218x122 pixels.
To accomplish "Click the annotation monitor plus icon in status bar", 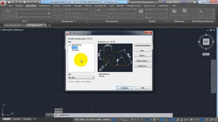I will point(198,120).
